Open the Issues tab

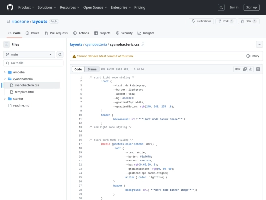pos(33,33)
